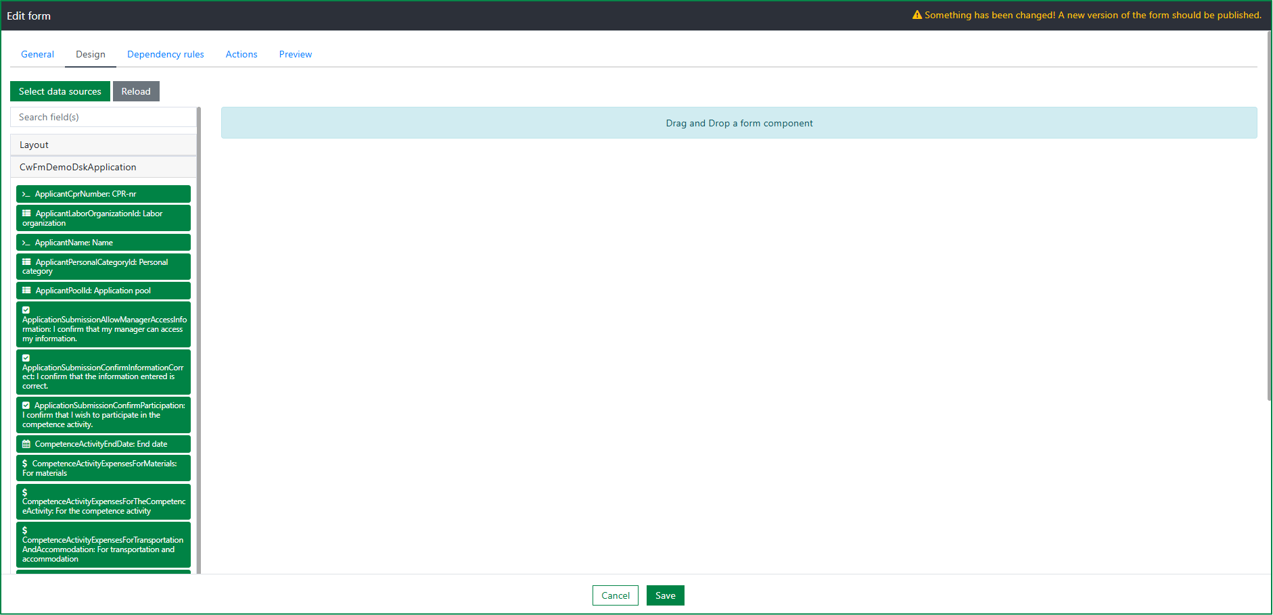The height and width of the screenshot is (615, 1273).
Task: Click Select data sources button
Action: [60, 91]
